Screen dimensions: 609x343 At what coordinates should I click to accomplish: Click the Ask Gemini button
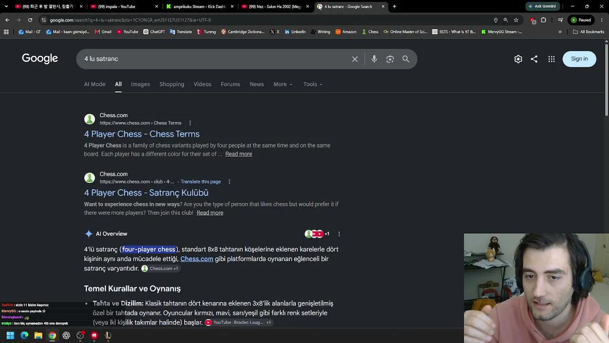(x=541, y=7)
